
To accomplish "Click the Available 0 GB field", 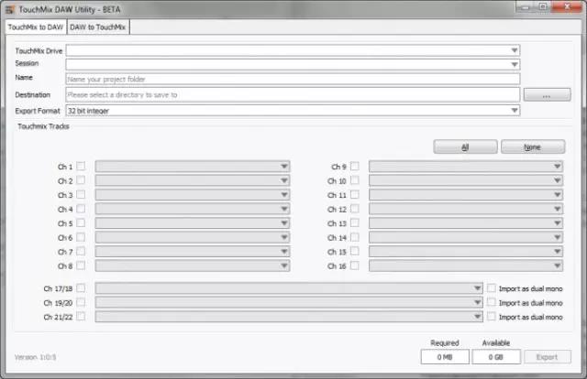I will click(496, 357).
